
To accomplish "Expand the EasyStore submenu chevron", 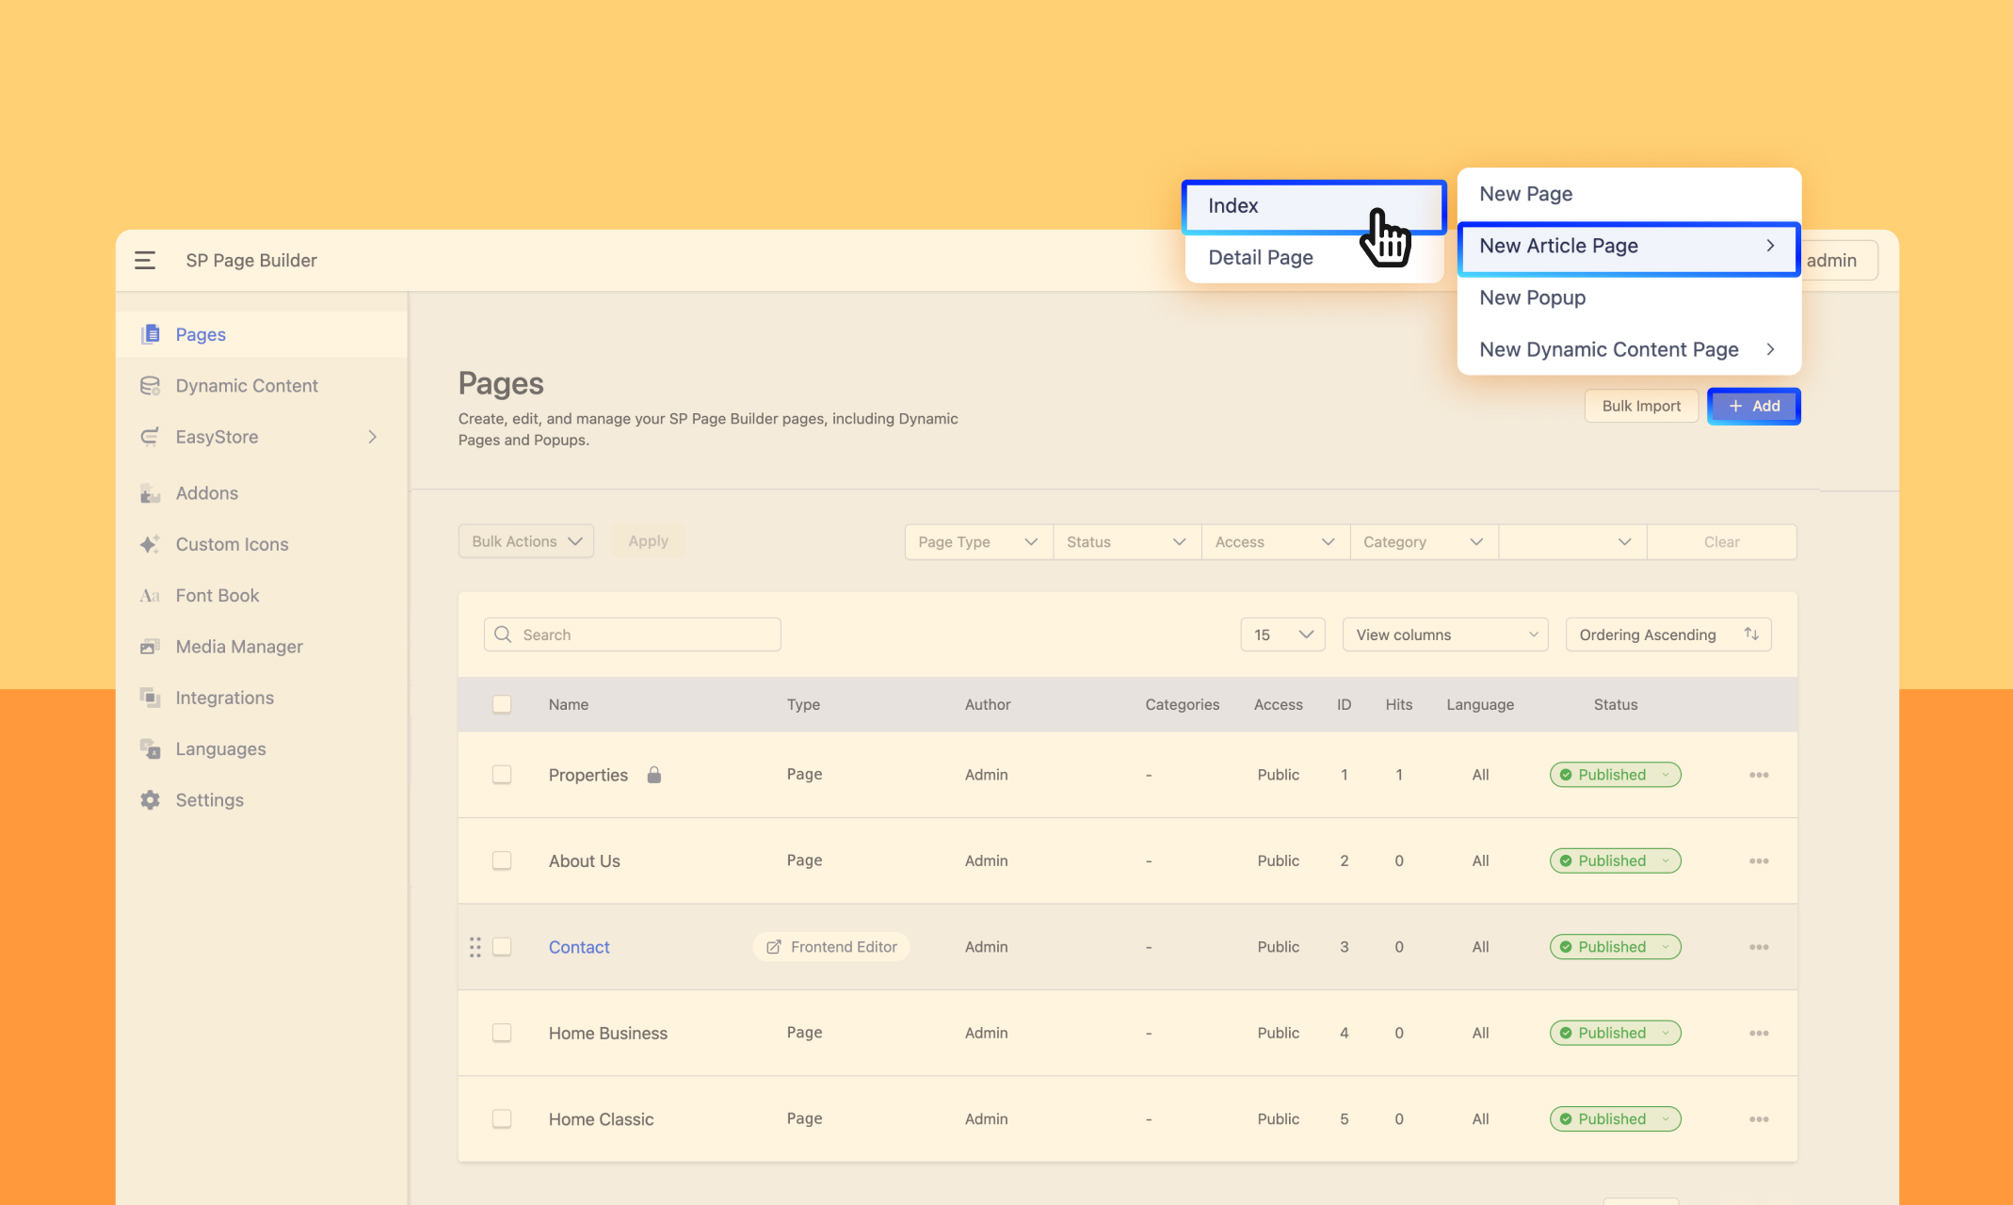I will (373, 437).
